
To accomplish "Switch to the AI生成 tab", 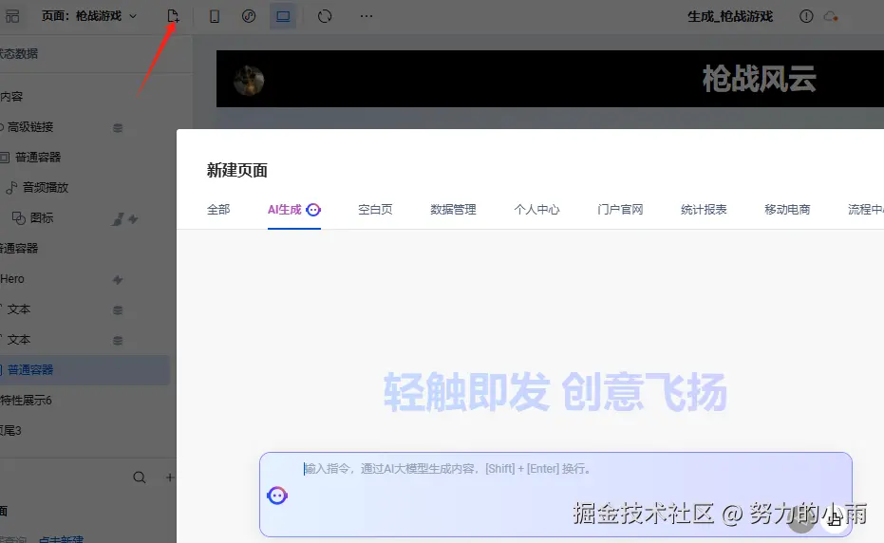I will (x=294, y=209).
